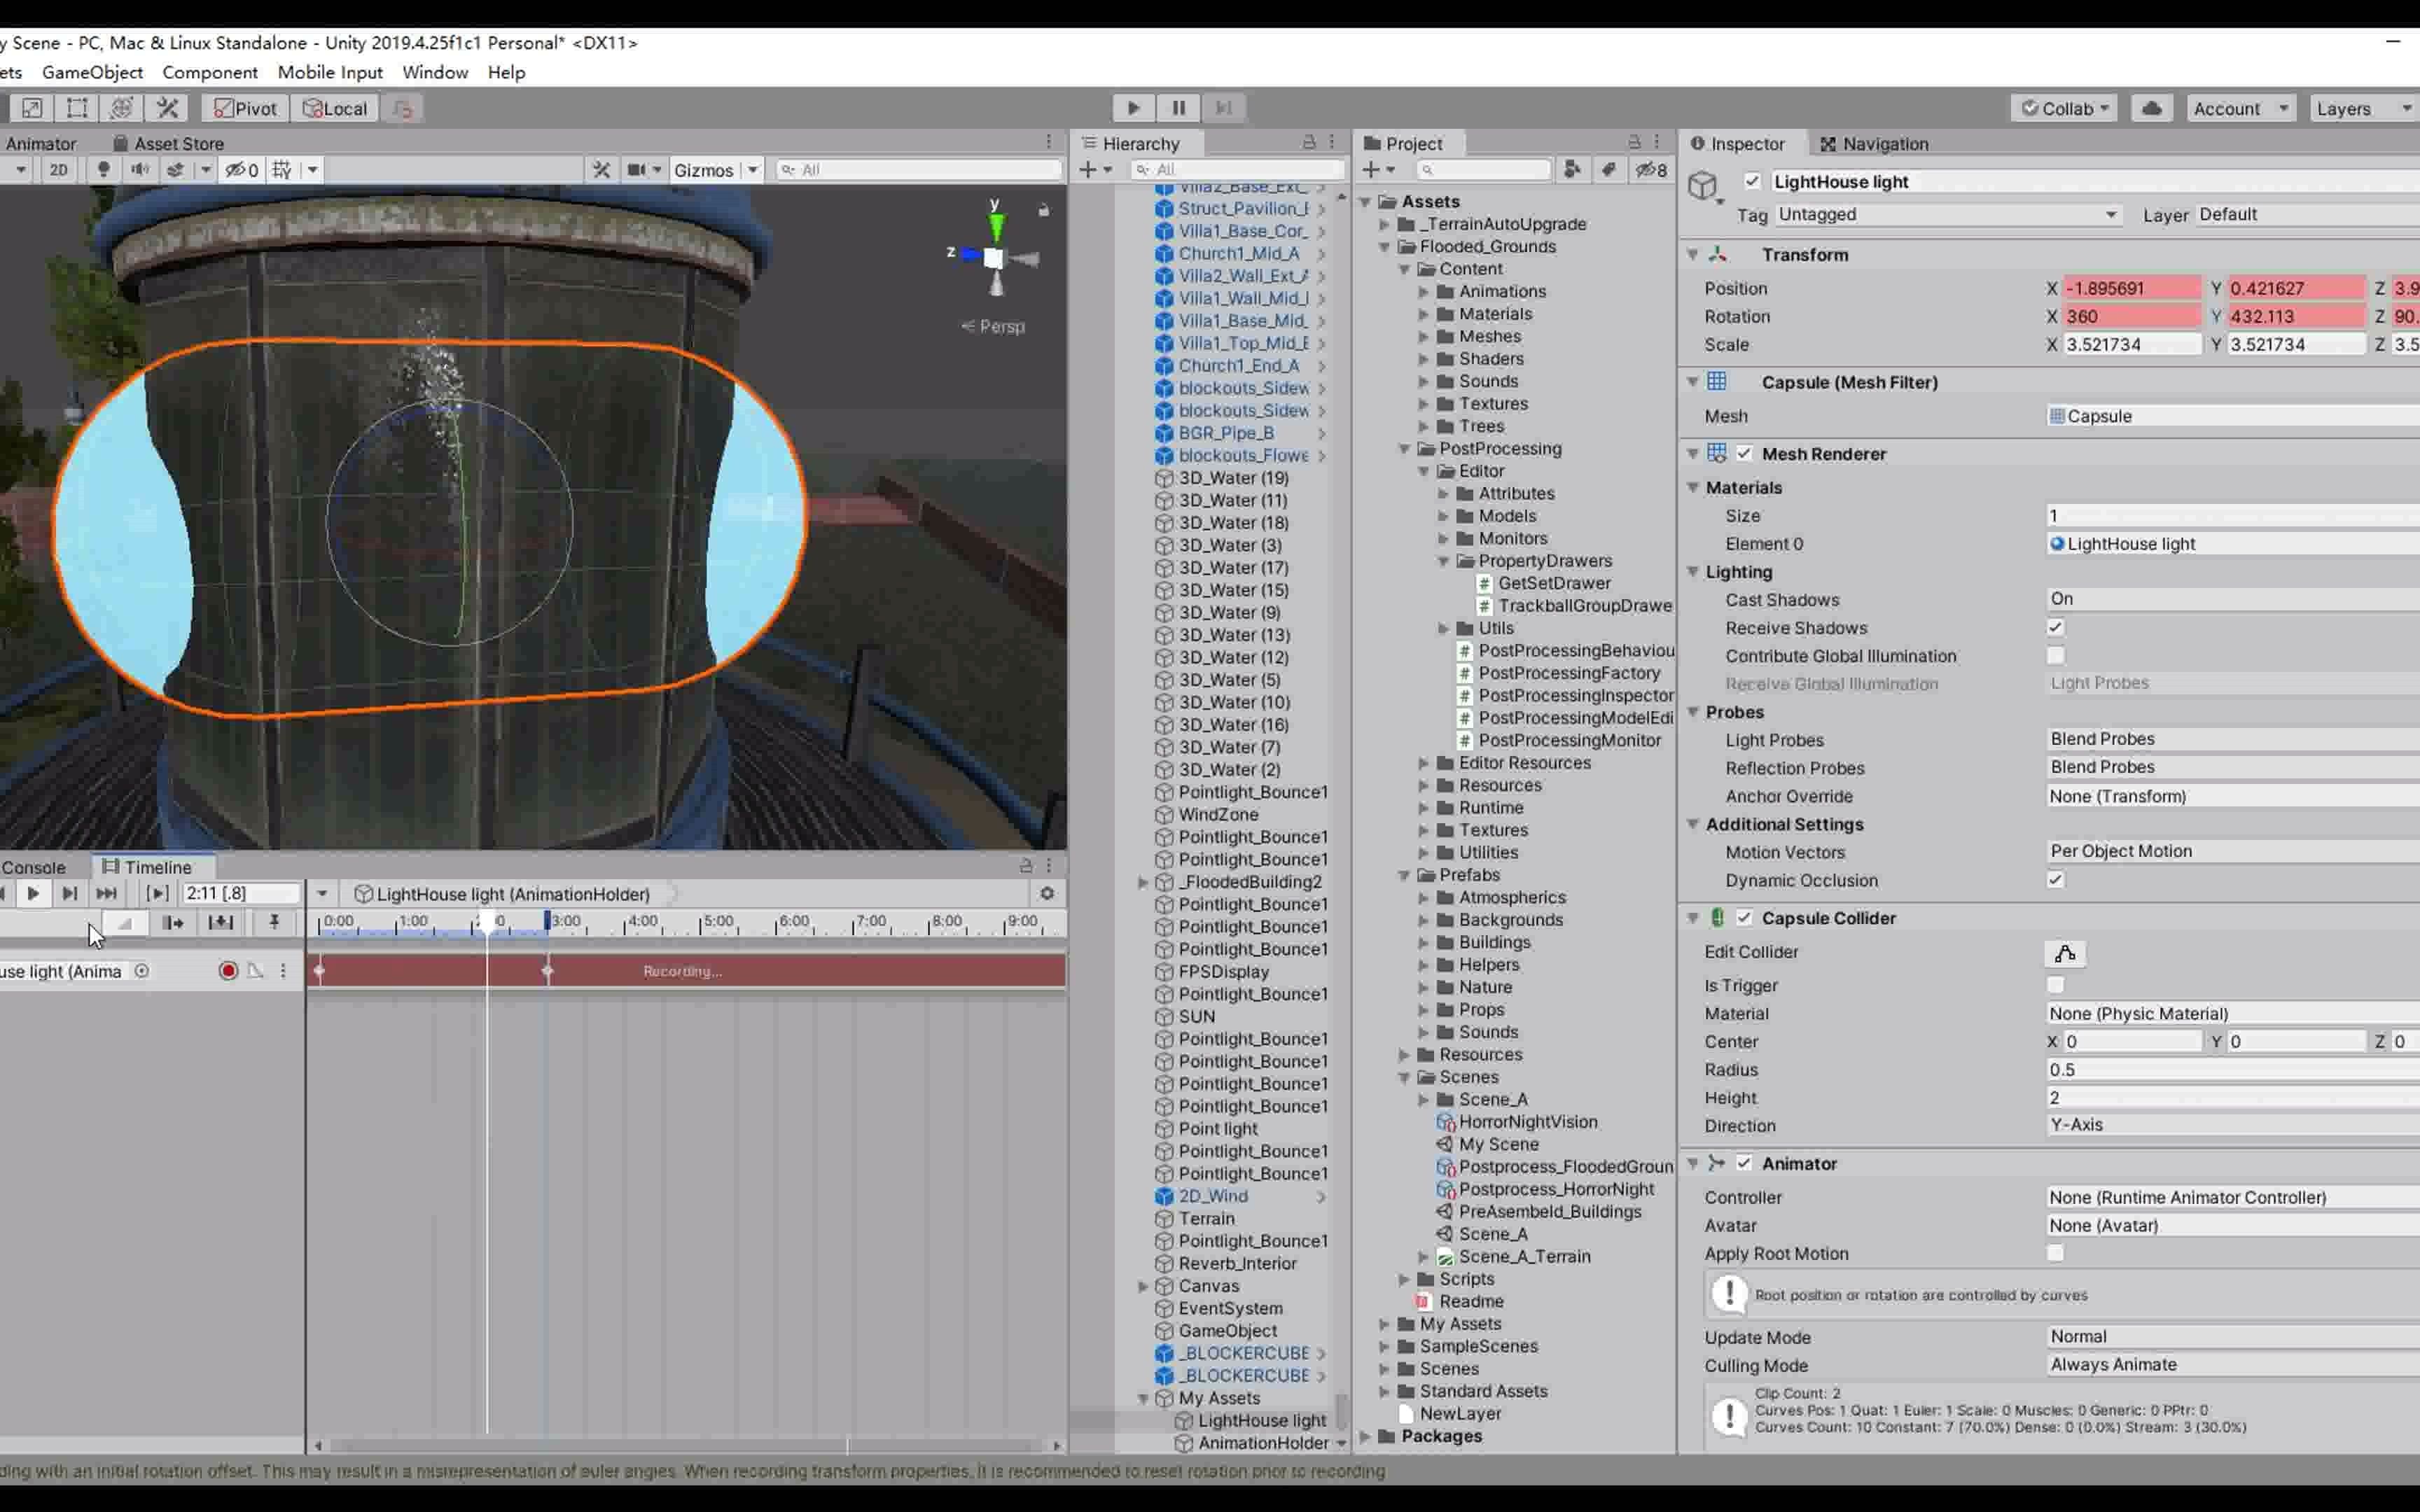
Task: Disable Dynamic Occlusion in Additional Settings
Action: (x=2057, y=879)
